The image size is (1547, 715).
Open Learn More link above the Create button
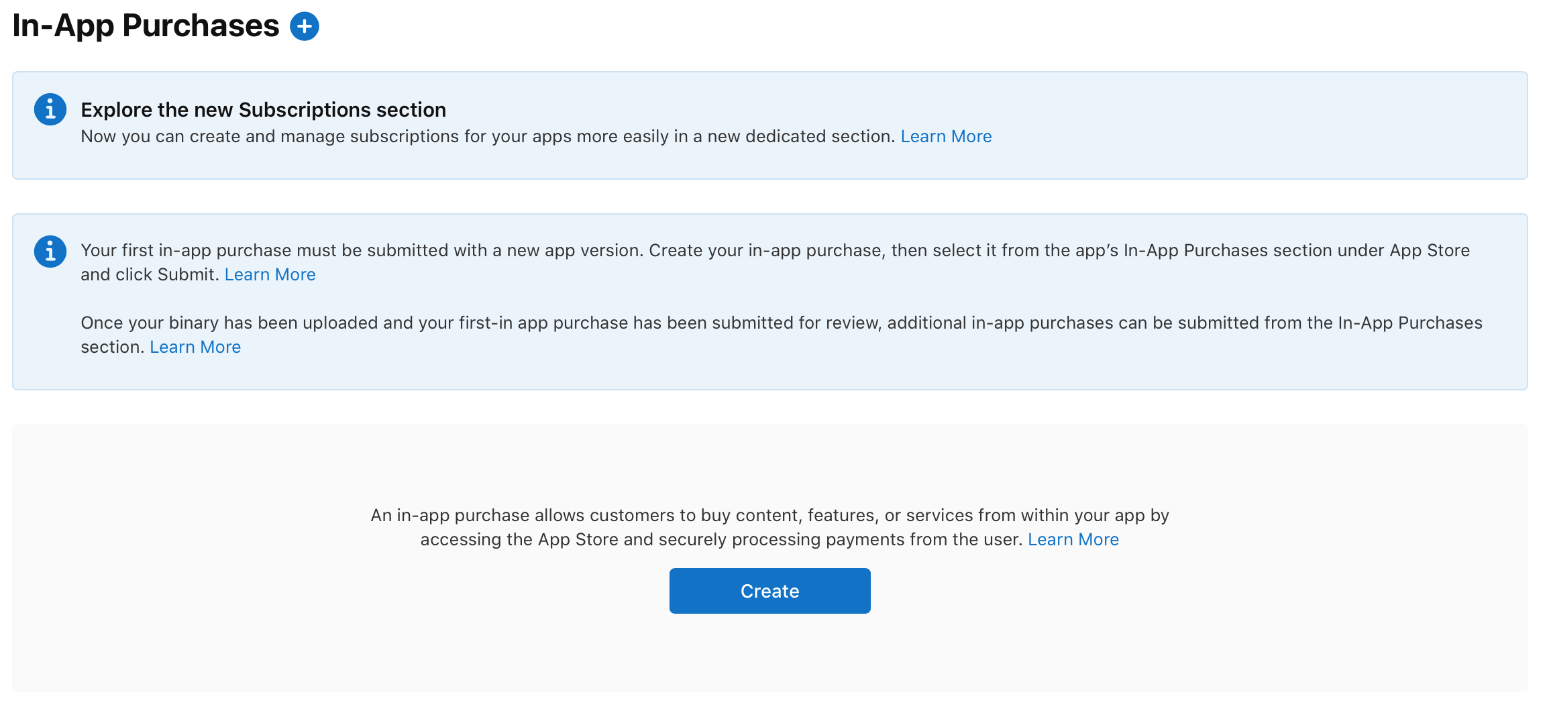click(x=1073, y=539)
